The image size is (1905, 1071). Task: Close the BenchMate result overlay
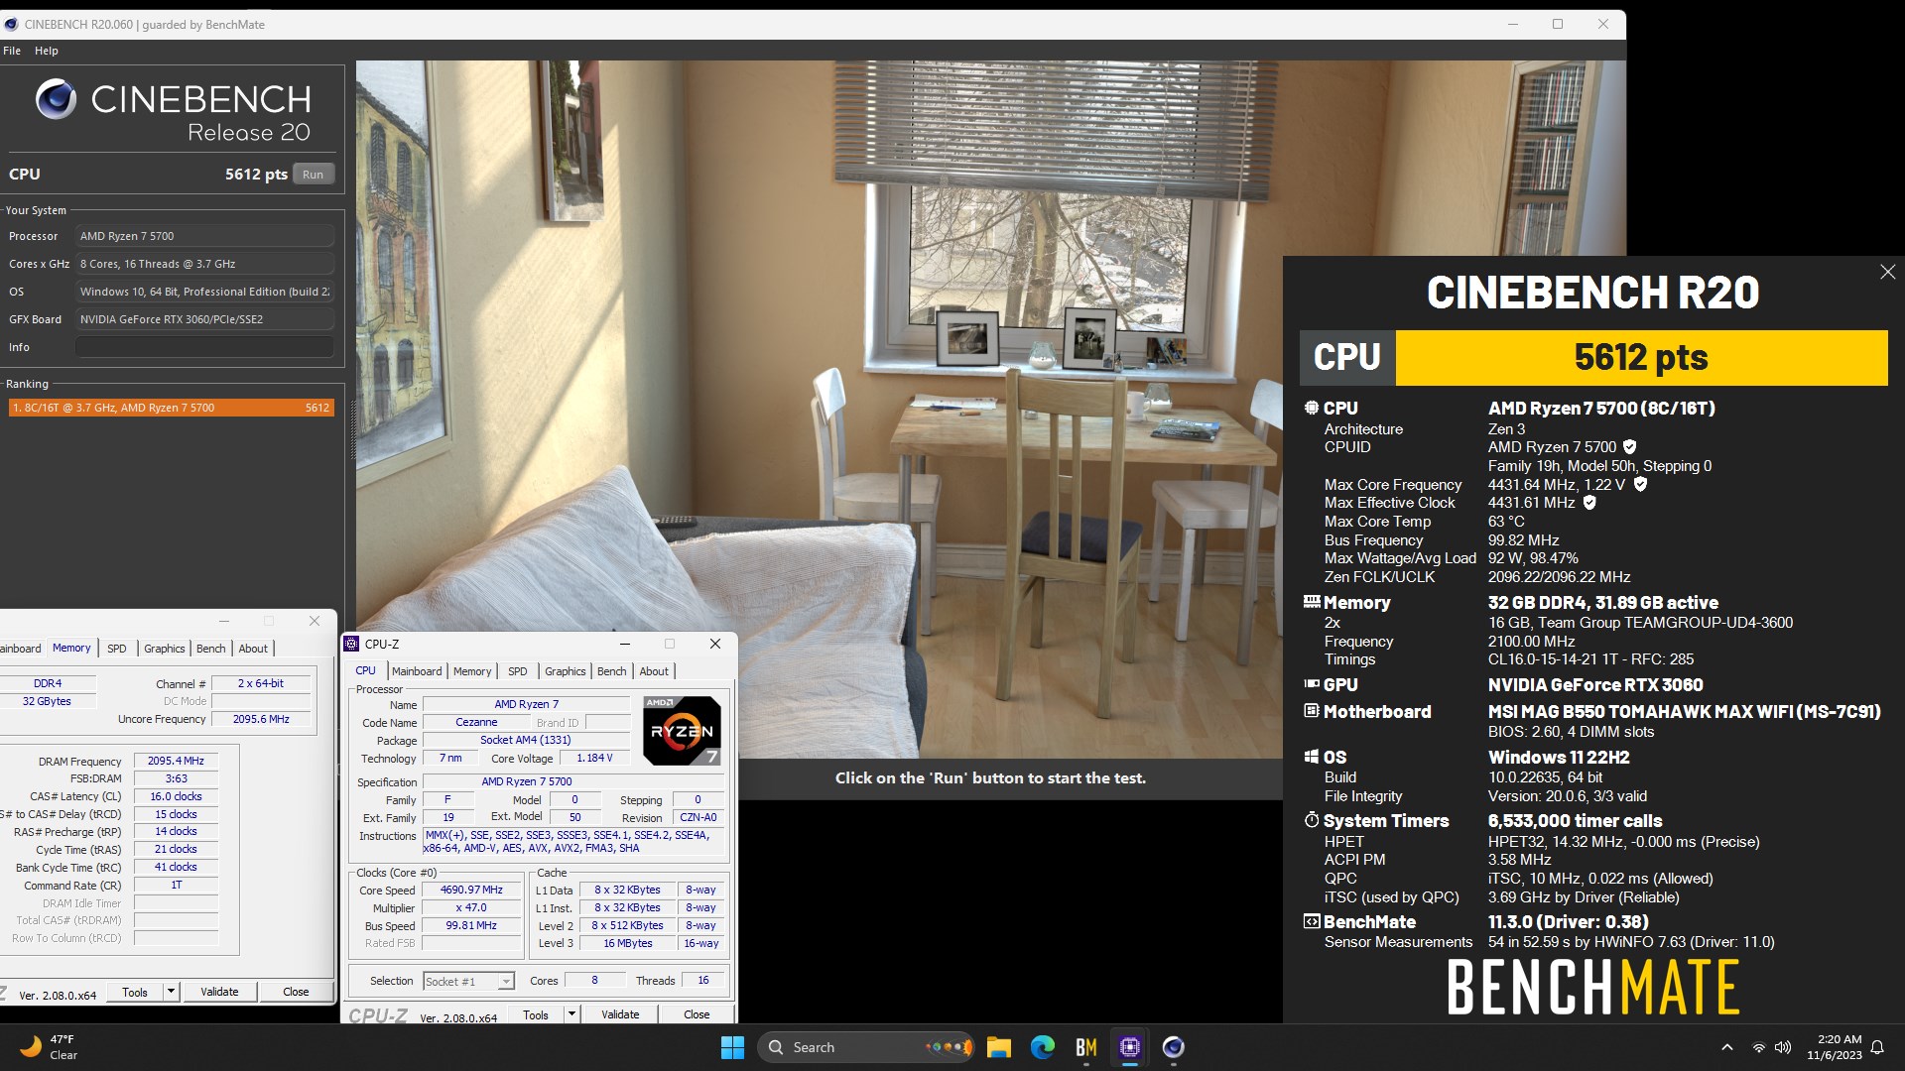(1887, 272)
